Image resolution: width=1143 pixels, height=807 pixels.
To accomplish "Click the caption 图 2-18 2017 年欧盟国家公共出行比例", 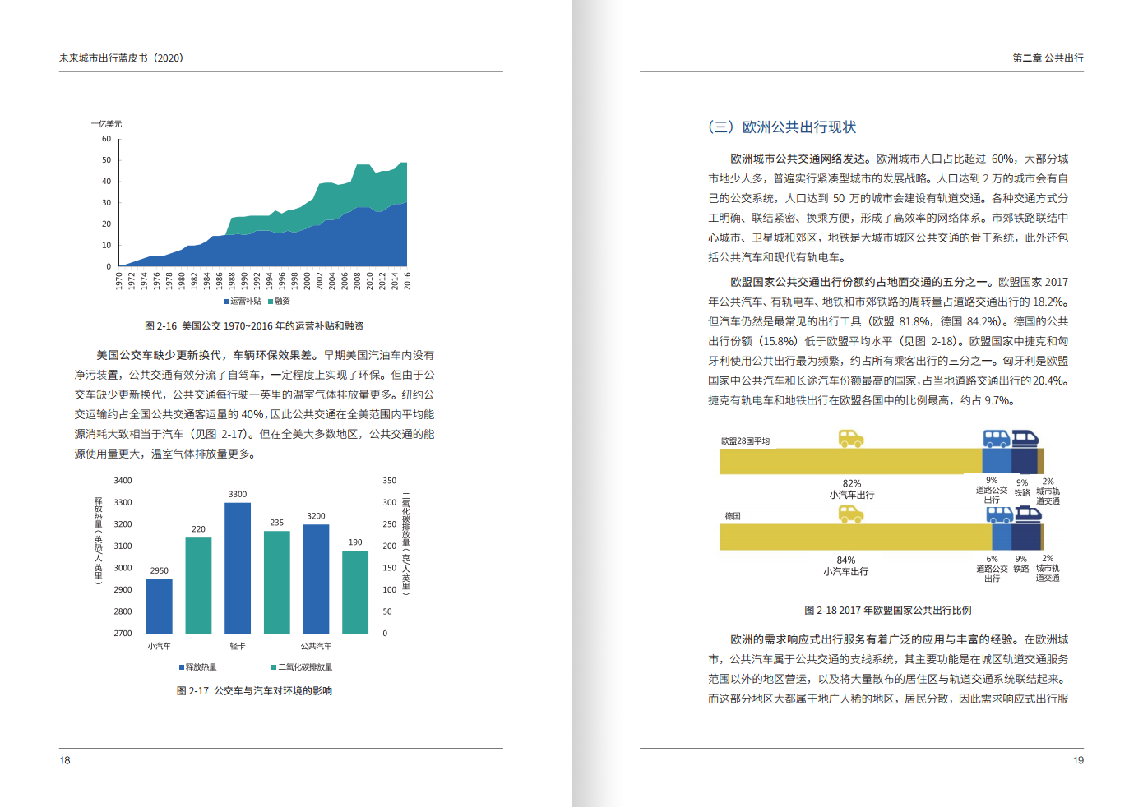I will coord(887,611).
